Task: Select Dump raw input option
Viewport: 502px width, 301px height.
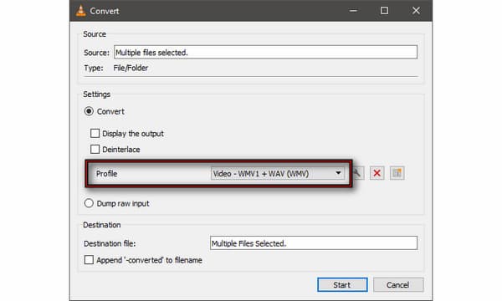Action: click(x=89, y=203)
